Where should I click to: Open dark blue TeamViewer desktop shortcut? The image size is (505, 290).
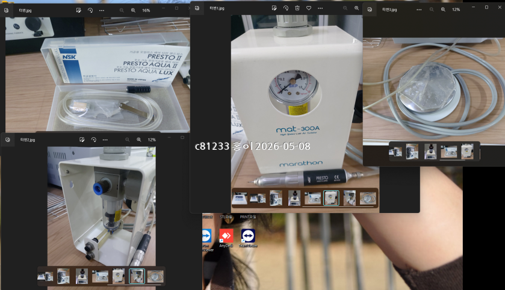click(x=248, y=238)
